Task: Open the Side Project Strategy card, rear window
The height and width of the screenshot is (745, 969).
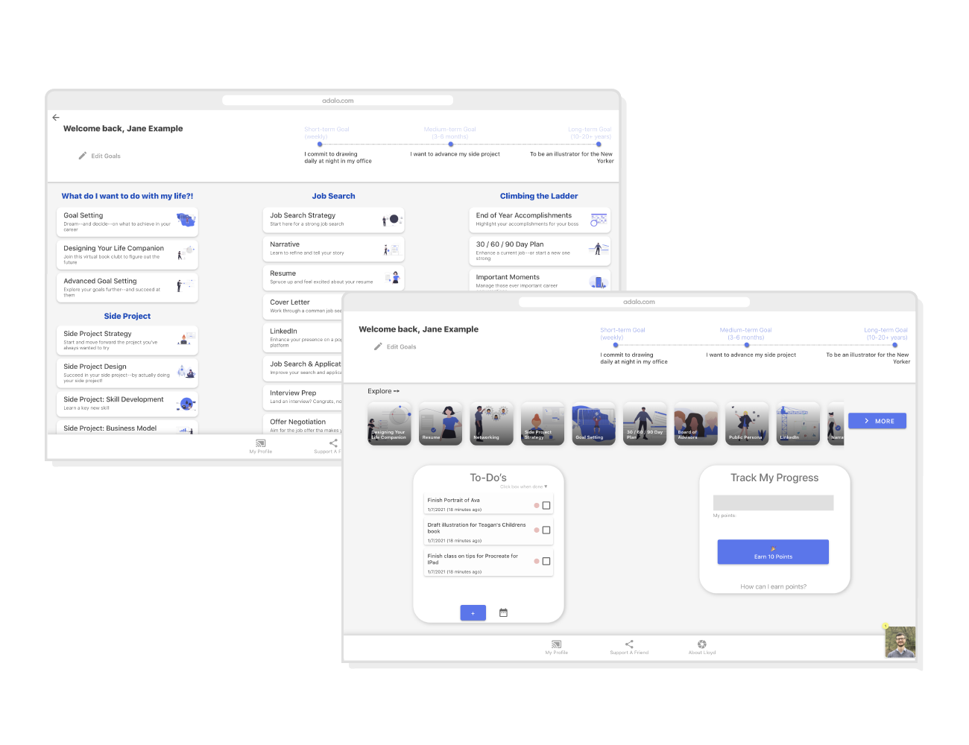Action: tap(127, 340)
